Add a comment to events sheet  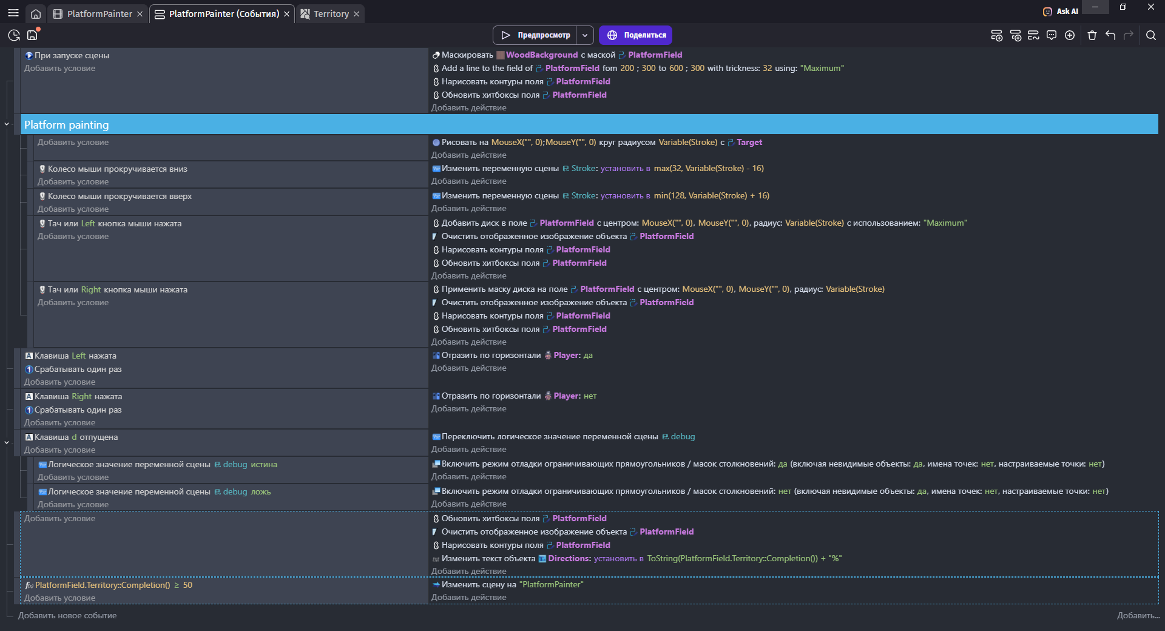[1052, 35]
